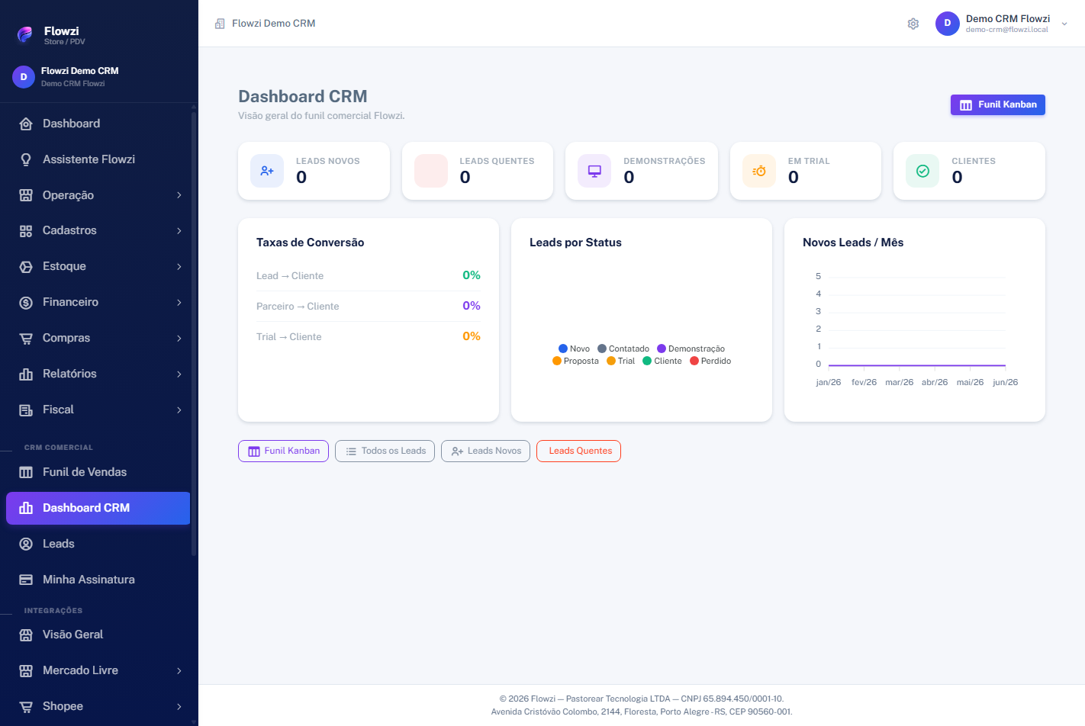Screen dimensions: 1085x726
Task: Click the Leads Novos card icon
Action: click(x=267, y=171)
